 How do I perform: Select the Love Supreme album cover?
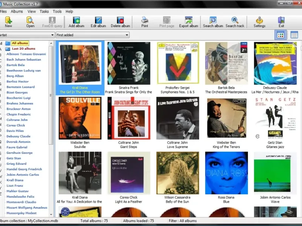point(177,118)
